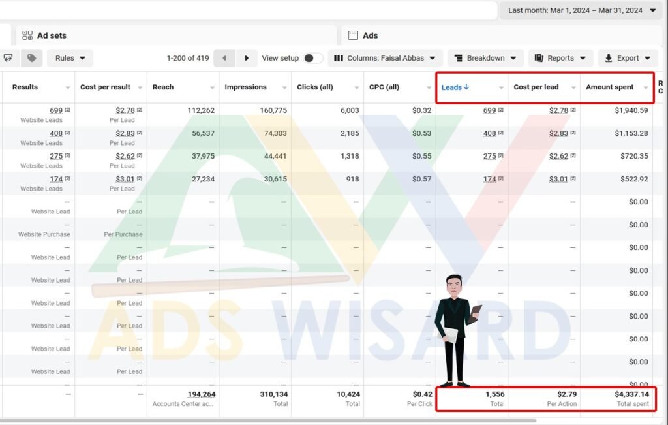The width and height of the screenshot is (668, 425).
Task: Click the 699 value in the Results column
Action: 56,110
